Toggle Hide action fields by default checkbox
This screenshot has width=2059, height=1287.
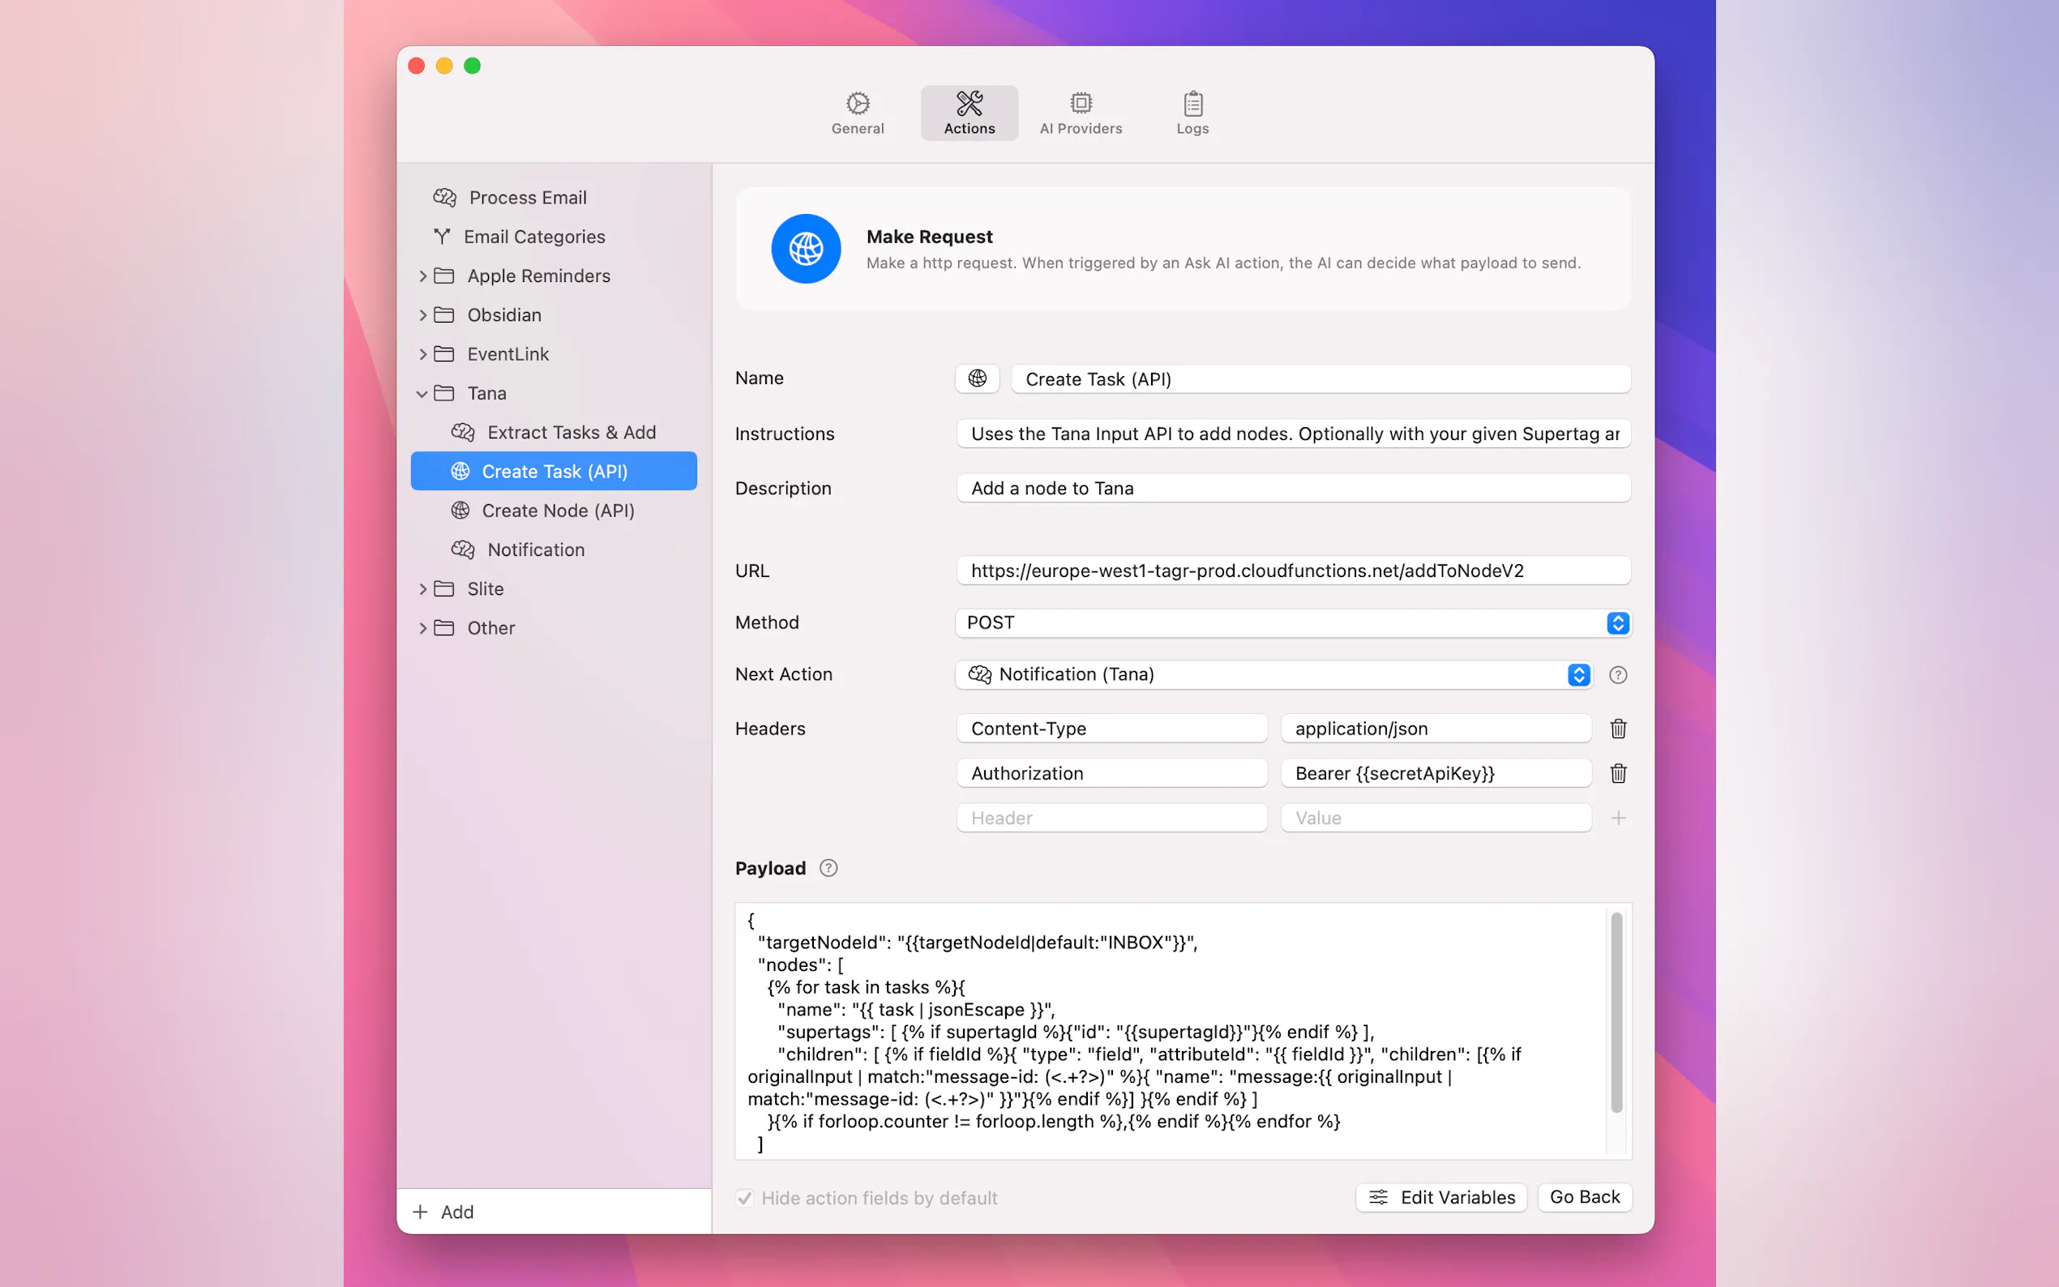[745, 1198]
